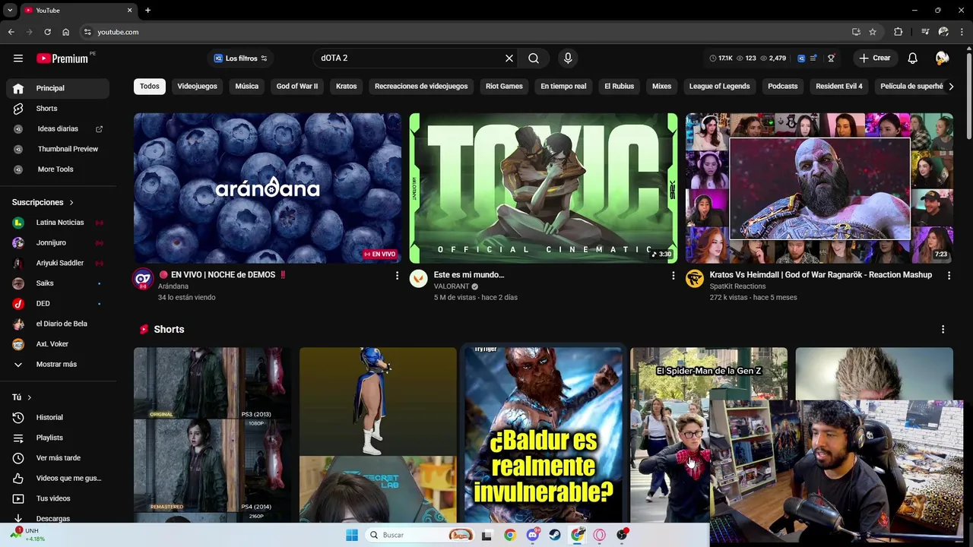The image size is (973, 547).
Task: Open the notifications bell
Action: click(x=913, y=58)
